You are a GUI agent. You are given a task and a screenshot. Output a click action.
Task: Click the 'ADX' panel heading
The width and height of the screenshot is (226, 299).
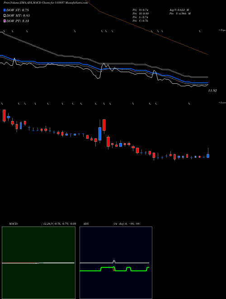[86, 224]
